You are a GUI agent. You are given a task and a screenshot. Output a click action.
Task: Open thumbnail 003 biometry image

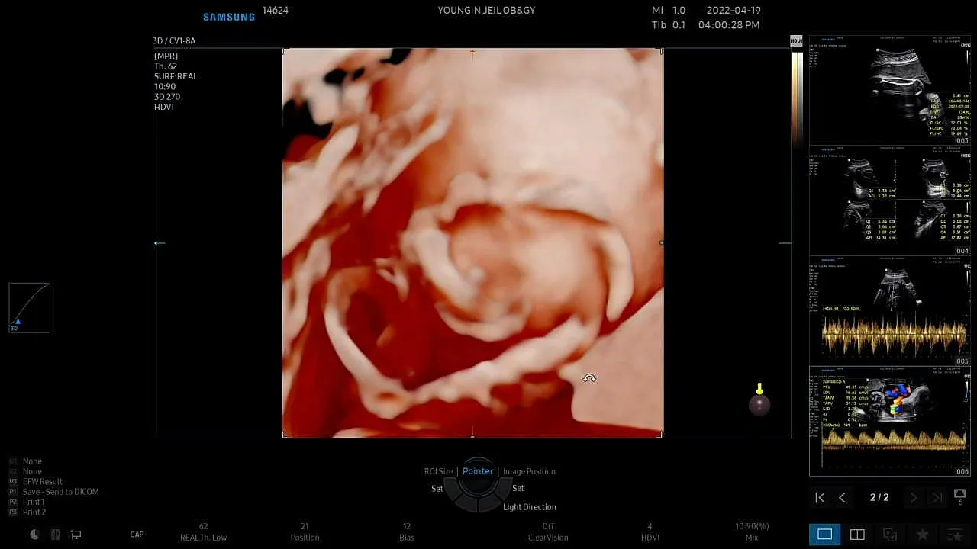pos(890,90)
